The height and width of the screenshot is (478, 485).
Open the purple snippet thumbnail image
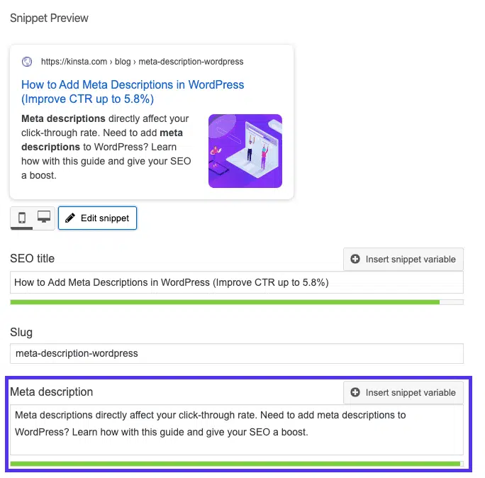pos(245,151)
